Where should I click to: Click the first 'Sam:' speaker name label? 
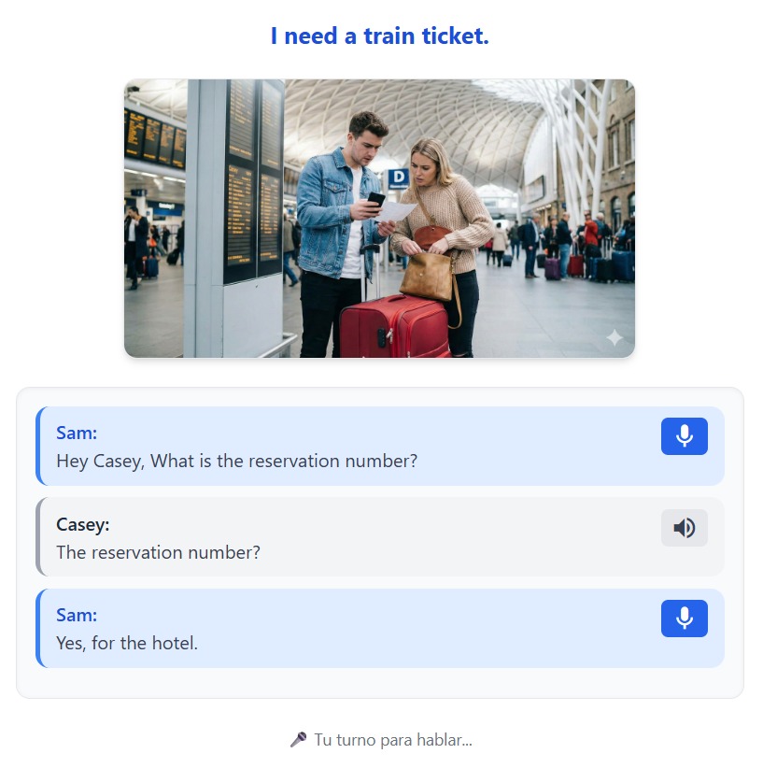[x=77, y=433]
